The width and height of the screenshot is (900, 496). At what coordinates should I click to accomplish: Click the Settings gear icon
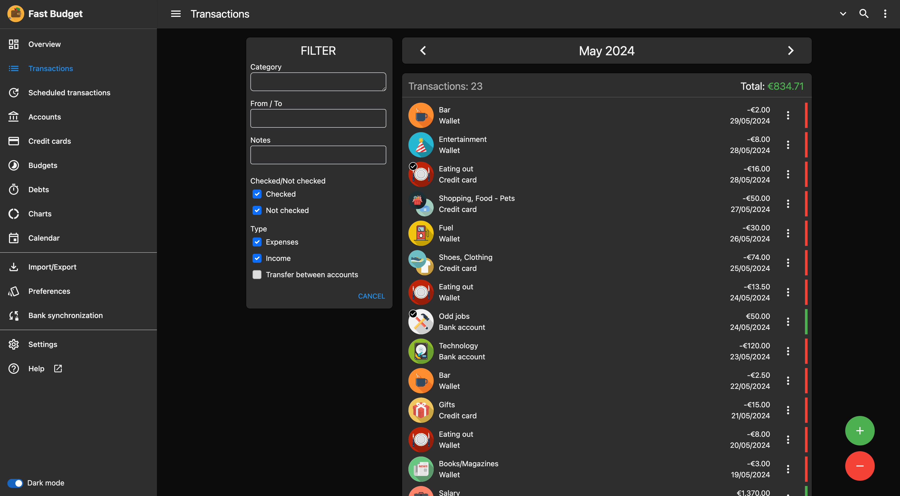(x=14, y=344)
